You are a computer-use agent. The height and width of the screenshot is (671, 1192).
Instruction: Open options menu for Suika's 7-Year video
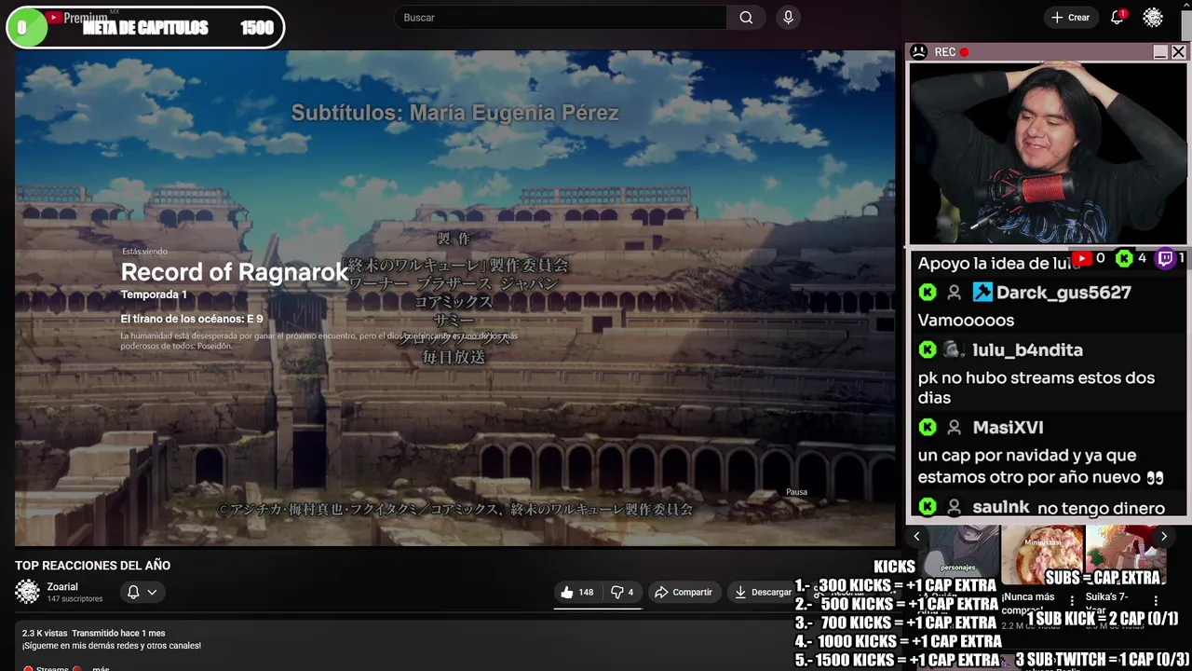(1156, 601)
